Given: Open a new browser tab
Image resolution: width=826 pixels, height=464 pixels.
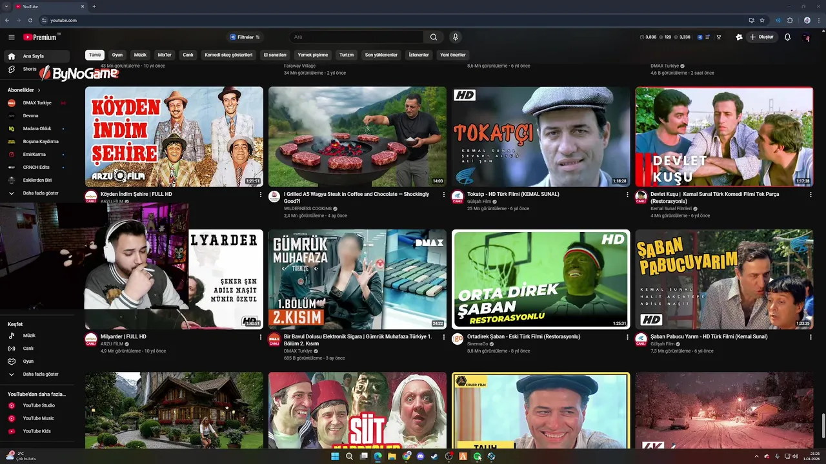Looking at the screenshot, I should [94, 6].
